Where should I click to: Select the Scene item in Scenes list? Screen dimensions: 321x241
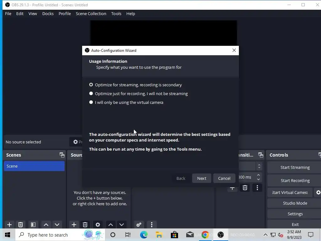coord(34,166)
